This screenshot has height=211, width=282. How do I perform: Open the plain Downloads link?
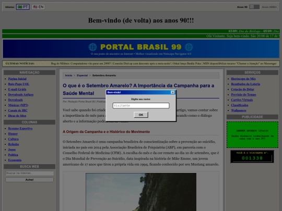tap(15, 100)
